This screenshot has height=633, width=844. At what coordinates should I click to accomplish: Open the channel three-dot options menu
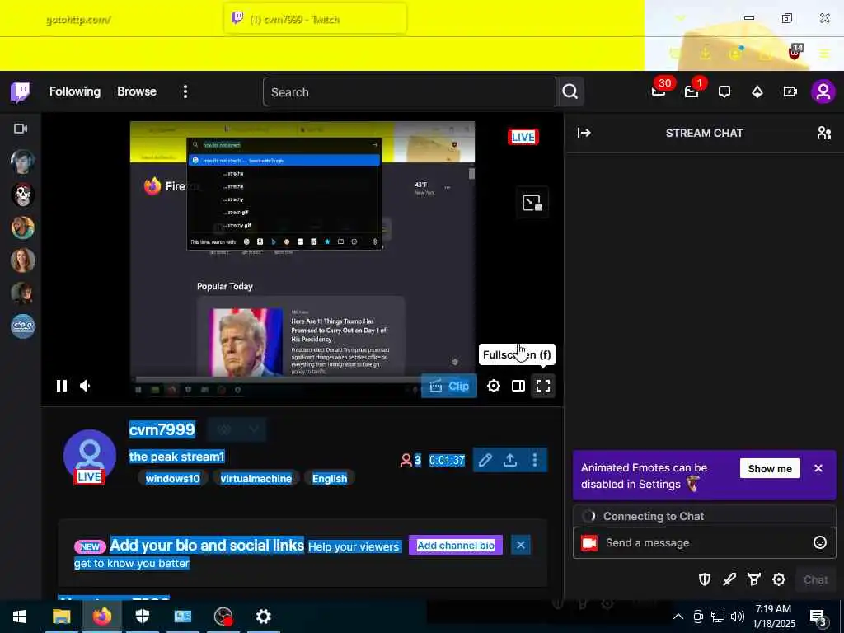click(534, 460)
